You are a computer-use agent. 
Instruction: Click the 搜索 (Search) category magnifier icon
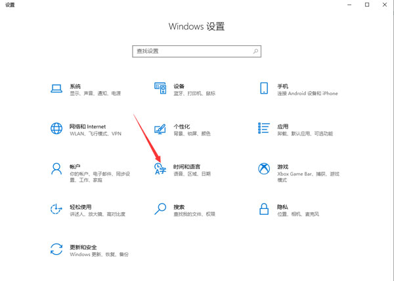click(160, 210)
